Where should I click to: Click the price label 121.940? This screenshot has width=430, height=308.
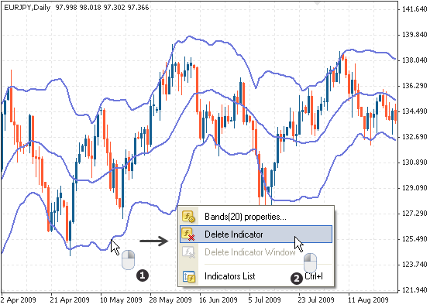tap(414, 290)
